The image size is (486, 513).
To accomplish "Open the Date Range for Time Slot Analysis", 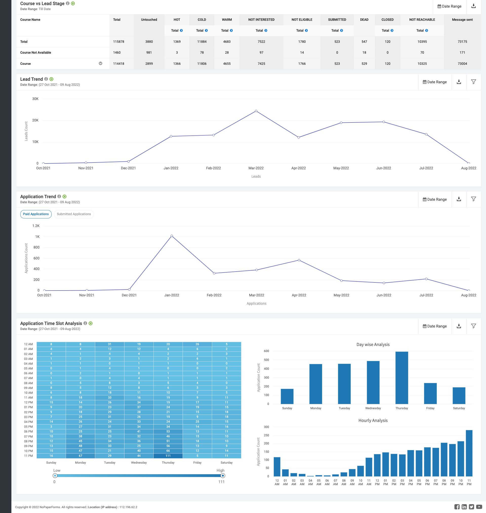I will 435,326.
